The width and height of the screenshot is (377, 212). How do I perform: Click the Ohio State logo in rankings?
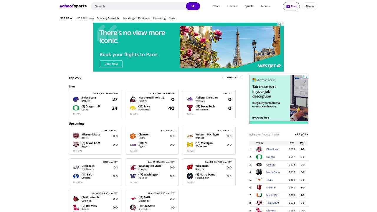point(259,149)
